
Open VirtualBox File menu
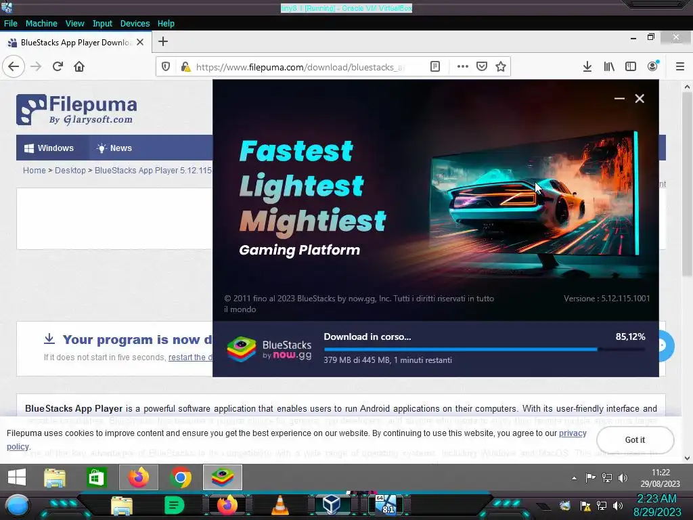tap(11, 24)
